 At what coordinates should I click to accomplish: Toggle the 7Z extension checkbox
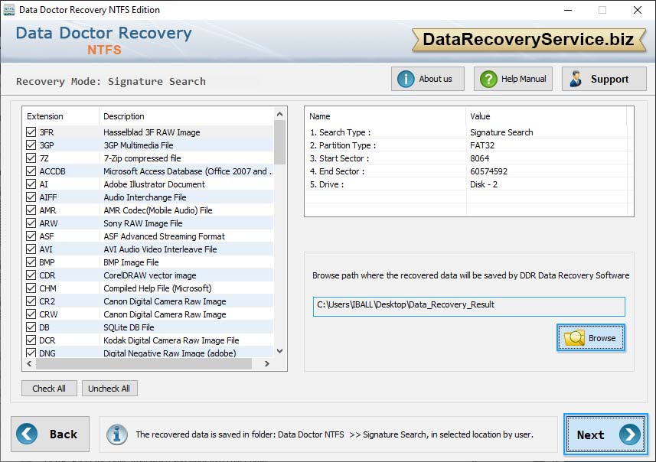31,158
